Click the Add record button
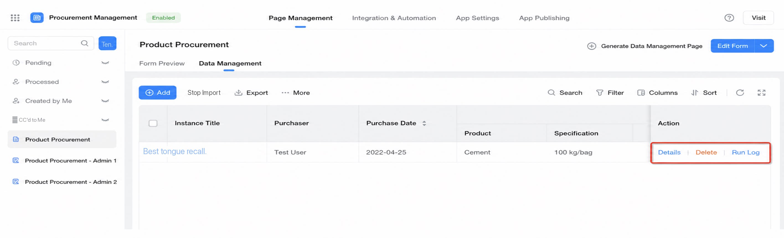The width and height of the screenshot is (784, 238). click(157, 93)
